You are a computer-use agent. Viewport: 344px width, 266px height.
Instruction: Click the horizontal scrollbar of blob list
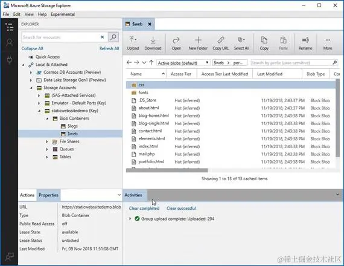pos(167,170)
